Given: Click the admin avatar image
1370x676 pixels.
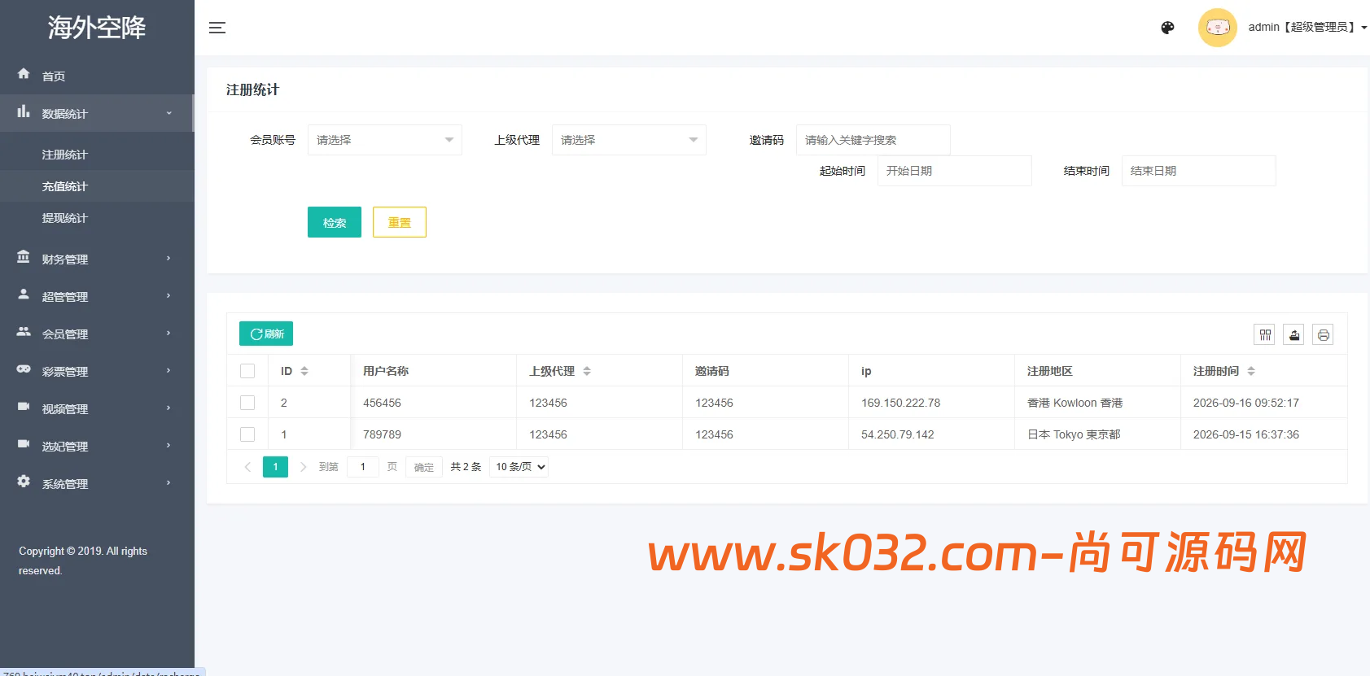Looking at the screenshot, I should [x=1217, y=28].
